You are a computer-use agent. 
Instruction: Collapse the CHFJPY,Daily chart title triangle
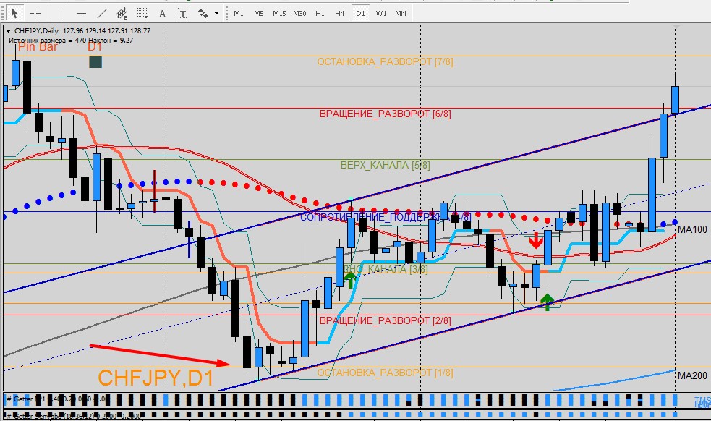[x=8, y=31]
